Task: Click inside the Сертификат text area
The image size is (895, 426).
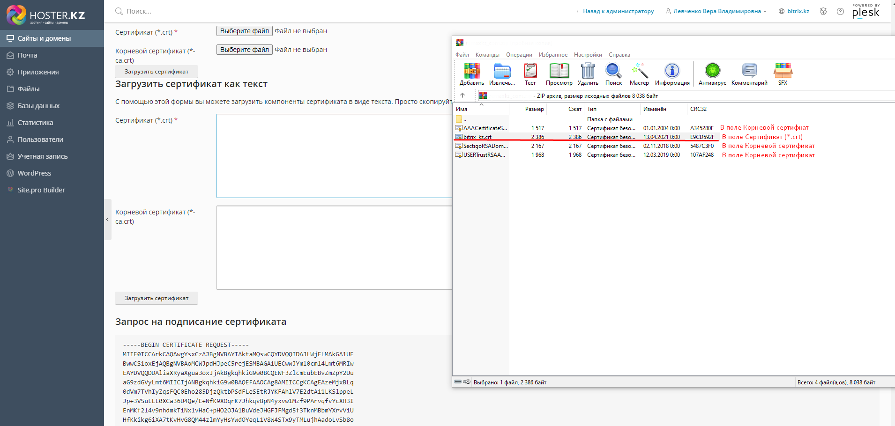Action: point(334,156)
